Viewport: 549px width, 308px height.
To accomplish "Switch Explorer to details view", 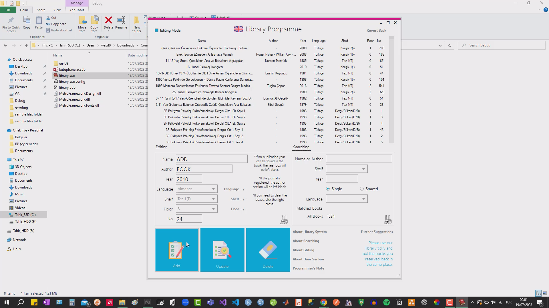I will pos(538,293).
